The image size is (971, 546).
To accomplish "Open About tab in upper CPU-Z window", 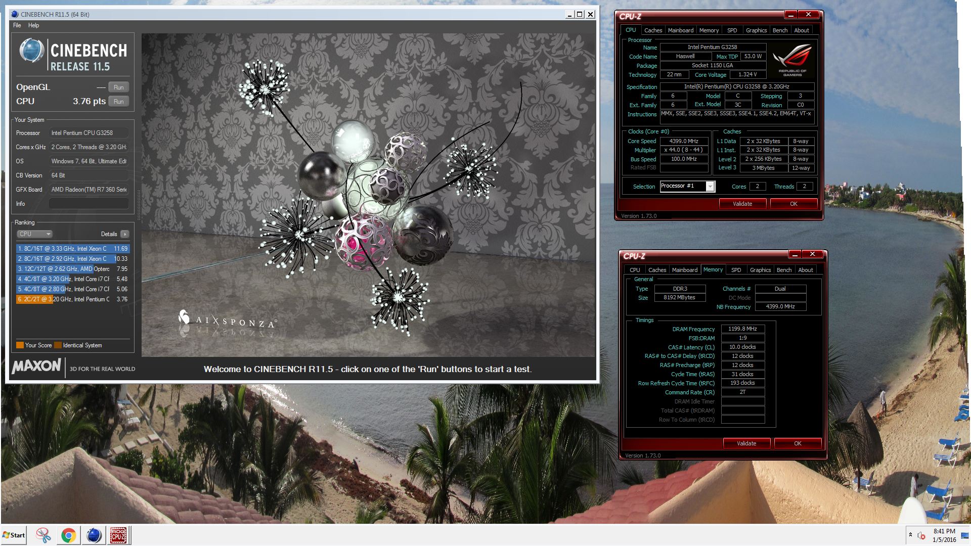I will click(801, 30).
